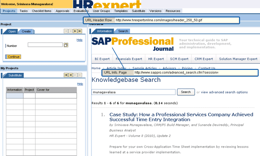Viewport: 260px width, 156px height.
Task: Open Case Study time entry integration article
Action: (x=181, y=117)
